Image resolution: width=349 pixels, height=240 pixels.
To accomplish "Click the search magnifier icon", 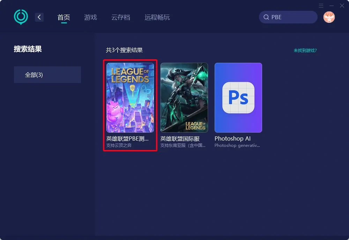I will (266, 17).
